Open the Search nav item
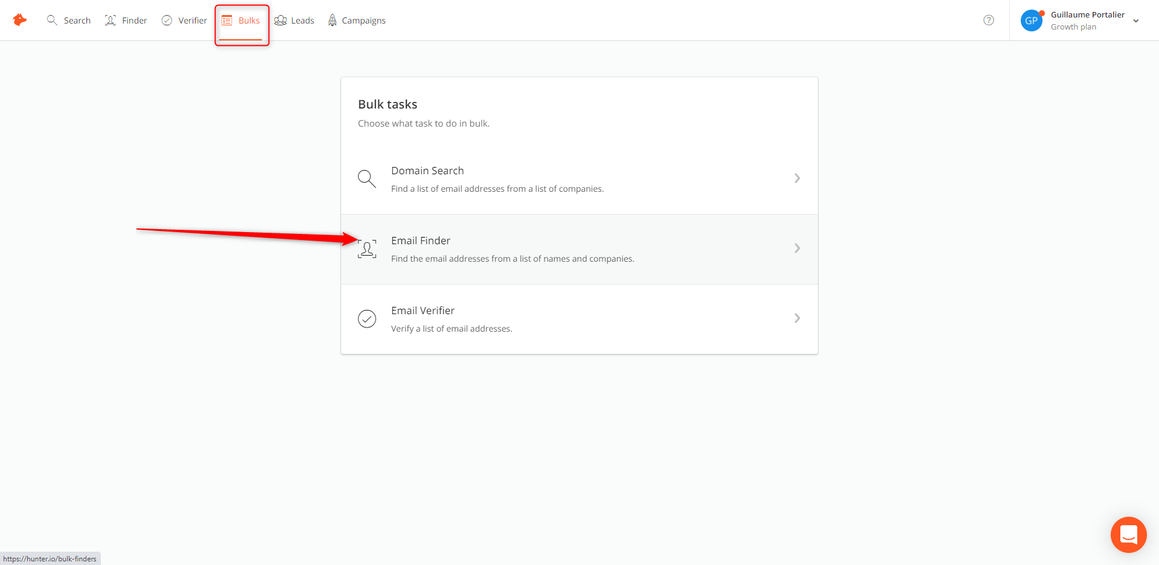1159x565 pixels. 69,21
